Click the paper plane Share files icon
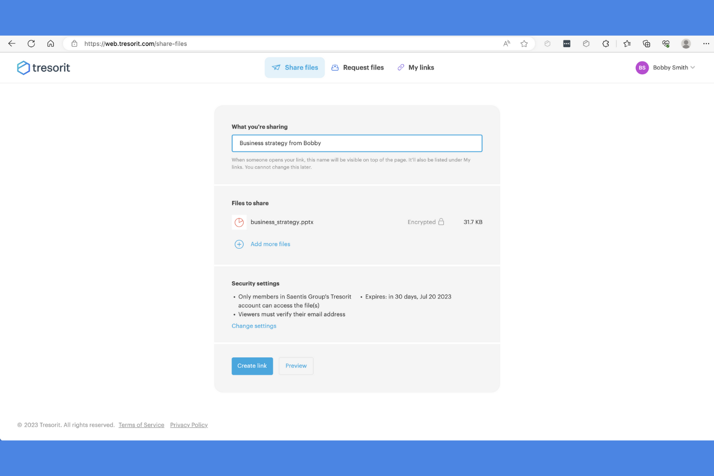Screen dimensions: 714x476 coord(276,68)
